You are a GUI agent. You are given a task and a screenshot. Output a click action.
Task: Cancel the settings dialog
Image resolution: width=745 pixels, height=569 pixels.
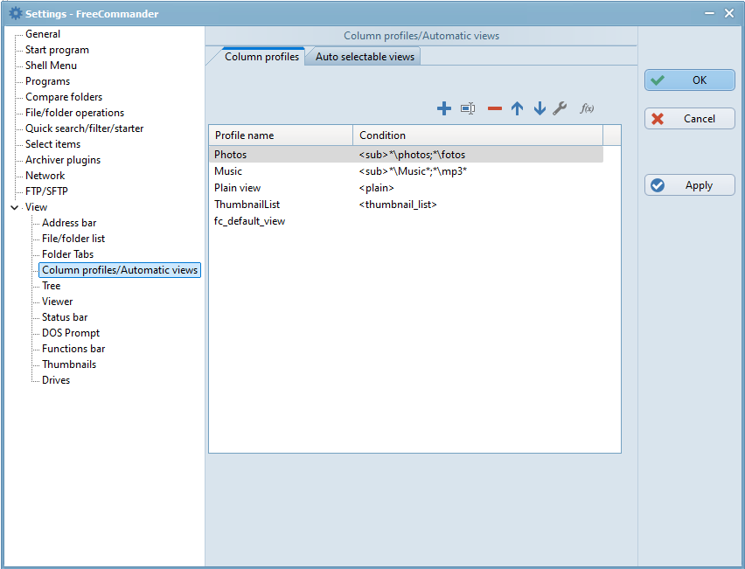click(689, 118)
